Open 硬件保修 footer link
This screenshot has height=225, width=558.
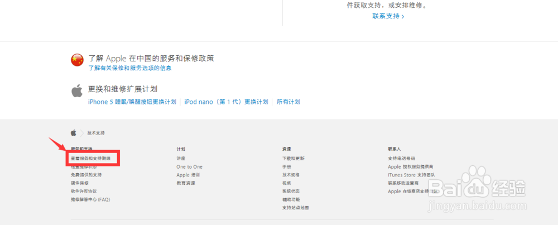[x=79, y=183]
